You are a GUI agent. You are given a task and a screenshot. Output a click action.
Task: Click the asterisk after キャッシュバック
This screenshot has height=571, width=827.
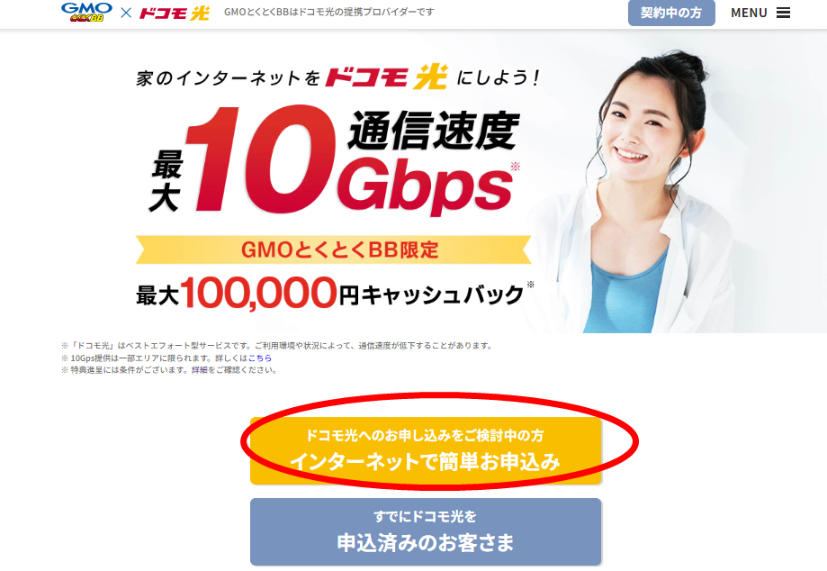click(x=531, y=285)
